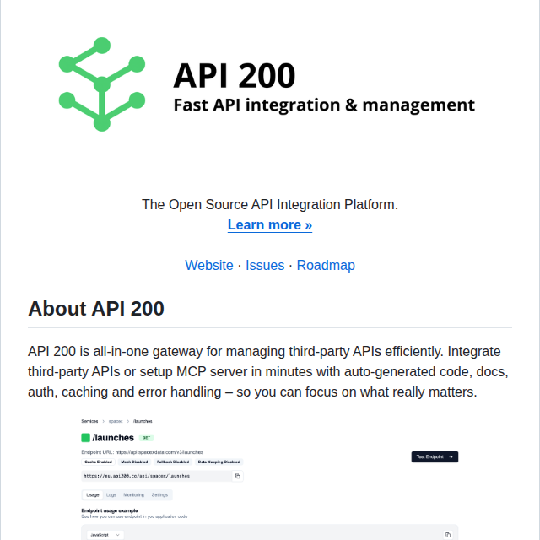Click 'Fast API integration & management' tagline
Viewport: 540px width, 540px height.
(324, 105)
